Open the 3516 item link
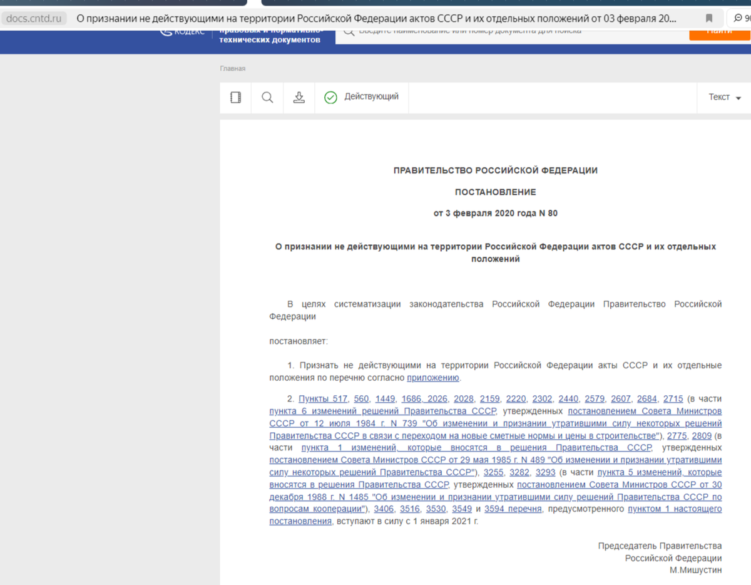This screenshot has height=585, width=751. [410, 509]
